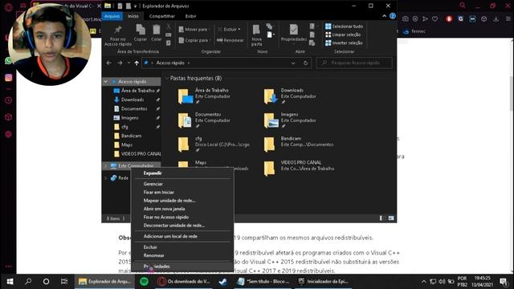Collapse the Pastas frequentes group

coord(166,79)
